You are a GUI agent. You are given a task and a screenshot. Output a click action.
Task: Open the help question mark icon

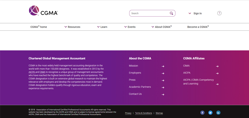(x=219, y=13)
